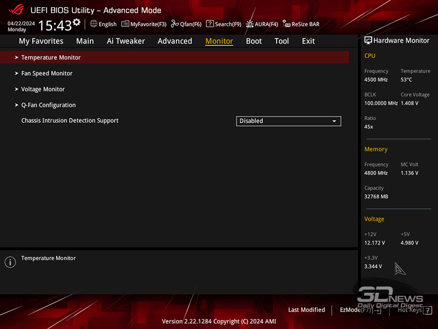Click the Search question mark icon

210,24
